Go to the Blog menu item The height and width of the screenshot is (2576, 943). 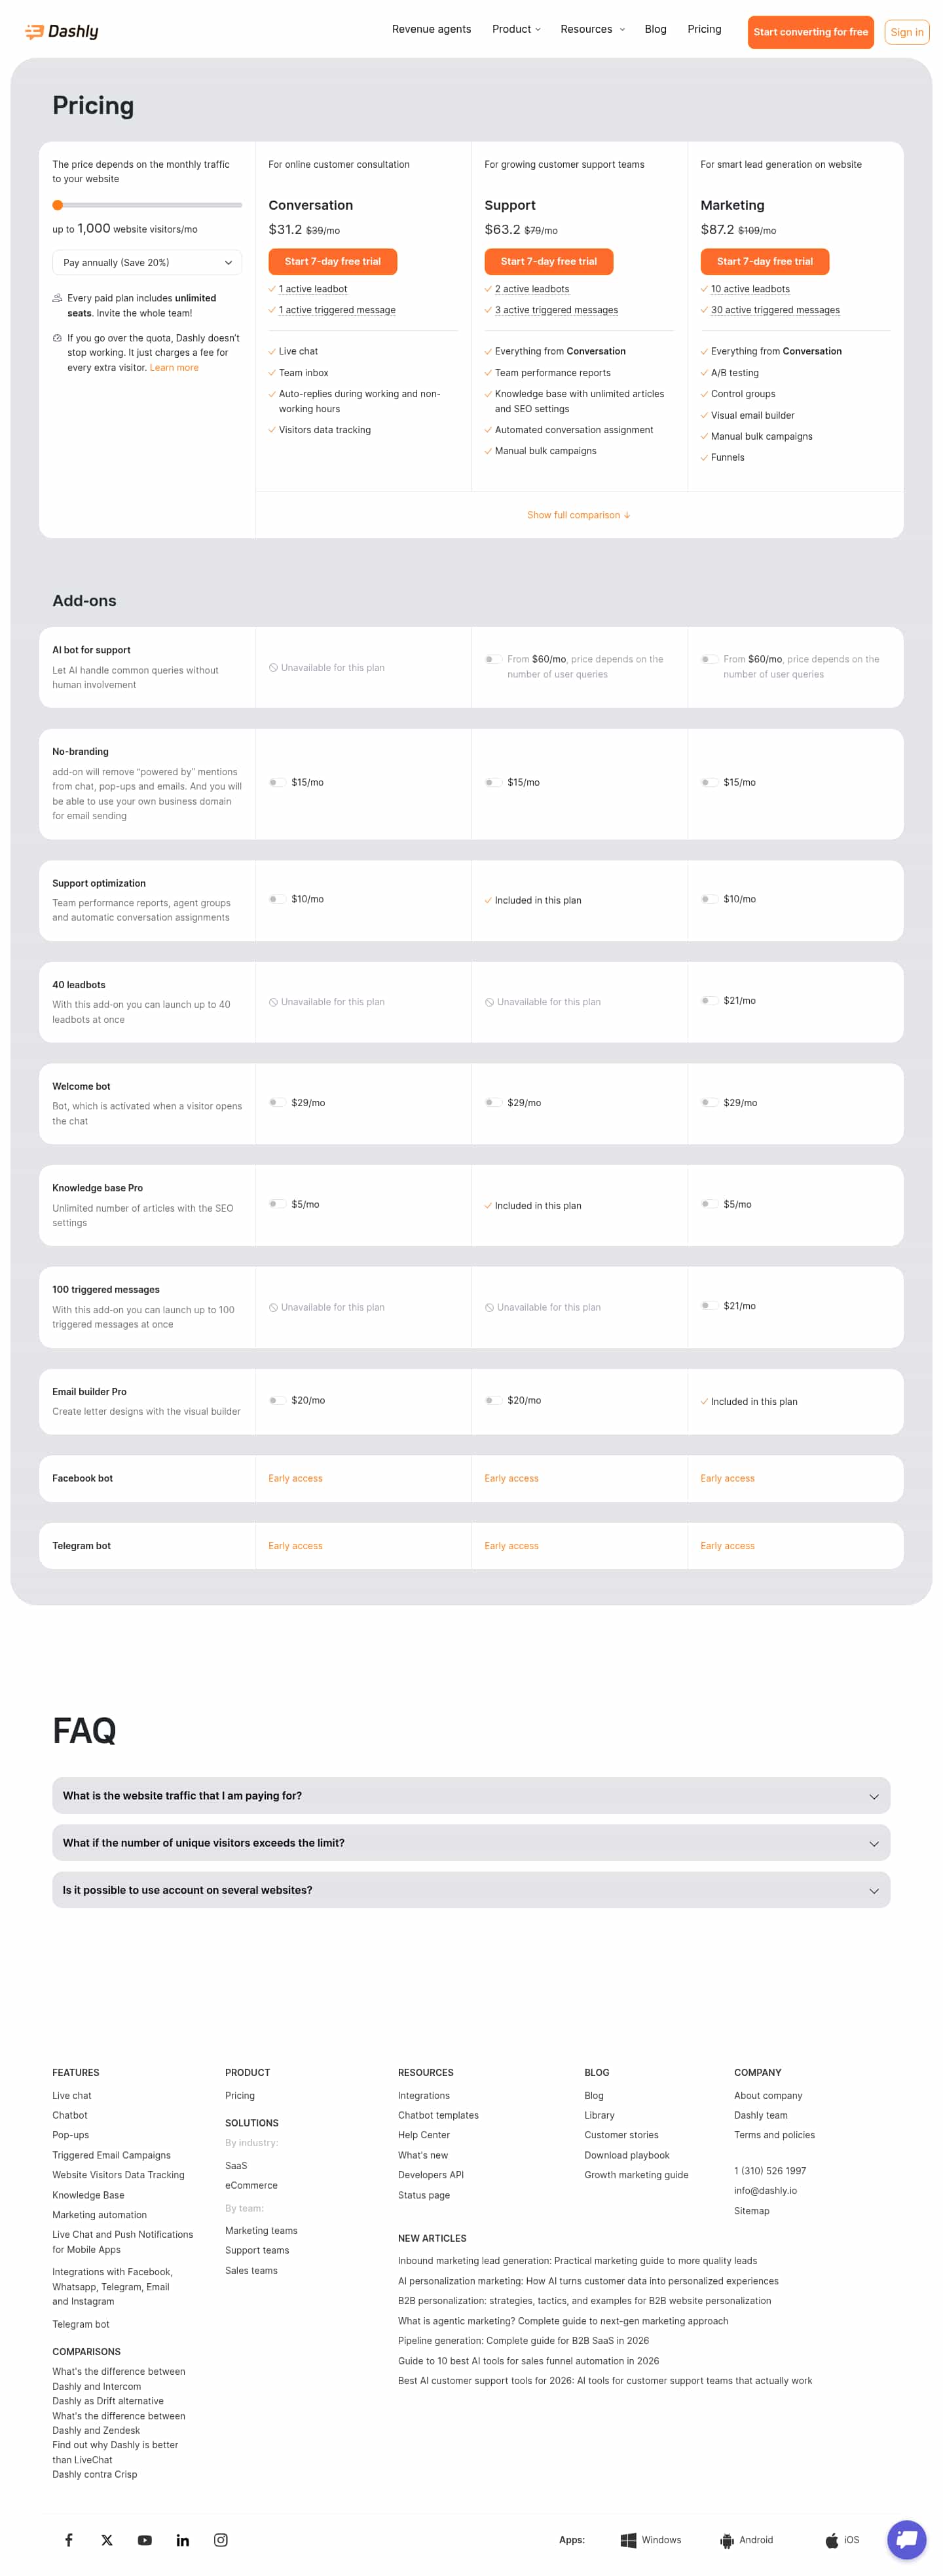[x=656, y=29]
